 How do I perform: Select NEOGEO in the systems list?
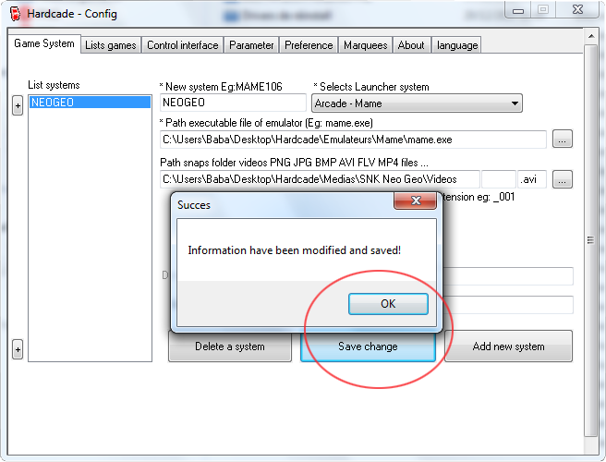[90, 103]
